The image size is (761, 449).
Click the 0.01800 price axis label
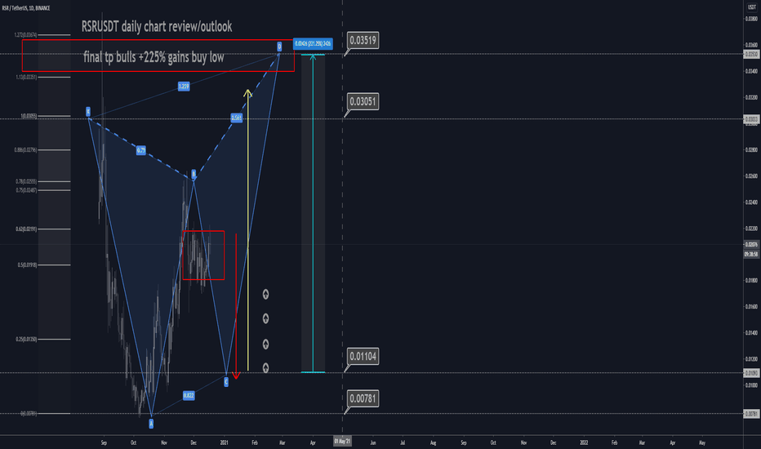[x=751, y=281]
